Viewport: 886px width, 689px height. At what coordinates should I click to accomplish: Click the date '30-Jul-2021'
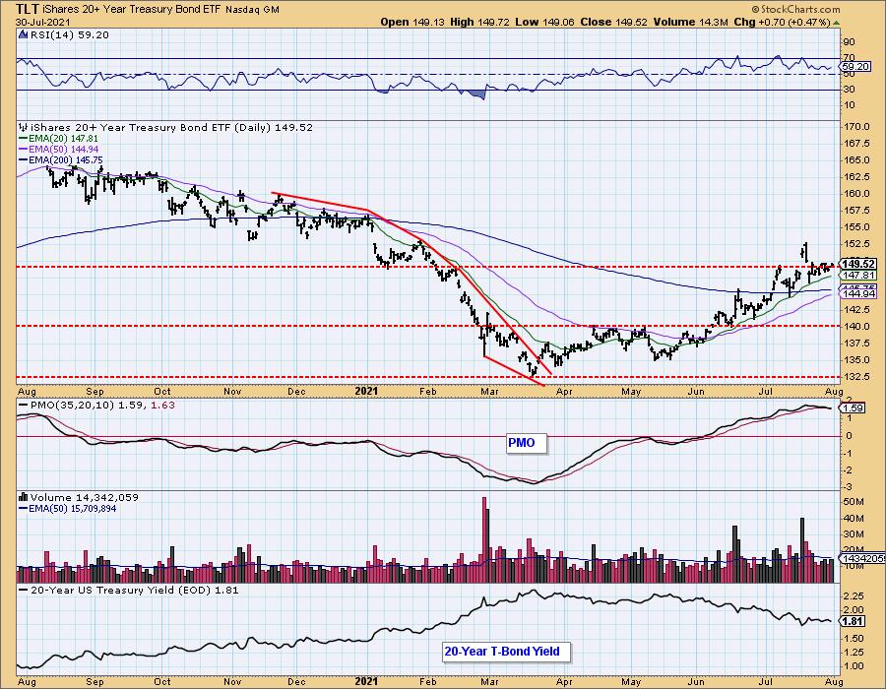42,22
